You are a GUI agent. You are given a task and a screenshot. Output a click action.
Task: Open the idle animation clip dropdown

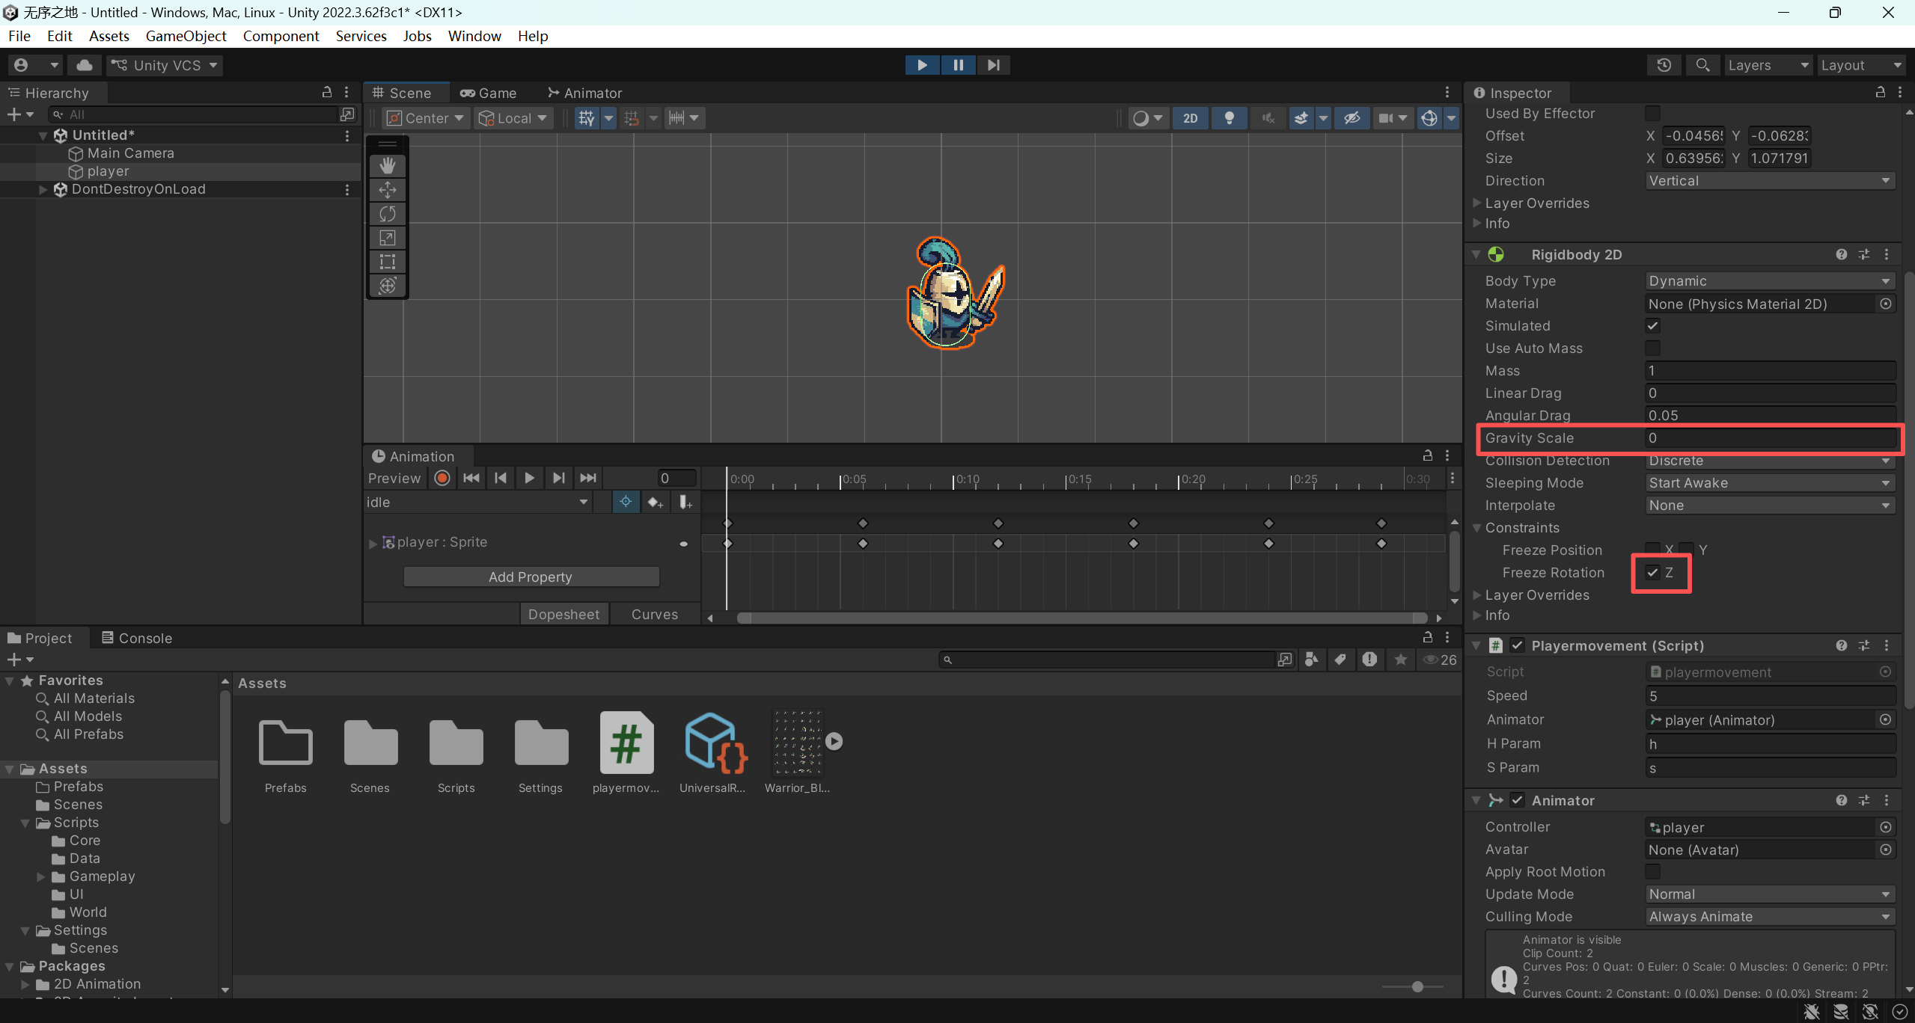pos(477,503)
